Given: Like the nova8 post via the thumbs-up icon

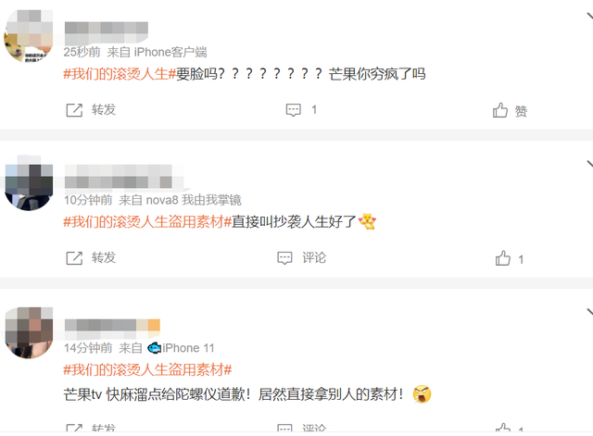Looking at the screenshot, I should [x=503, y=258].
